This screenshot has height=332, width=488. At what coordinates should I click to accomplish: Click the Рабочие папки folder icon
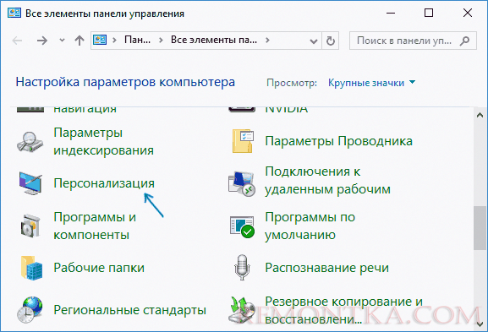coord(31,268)
